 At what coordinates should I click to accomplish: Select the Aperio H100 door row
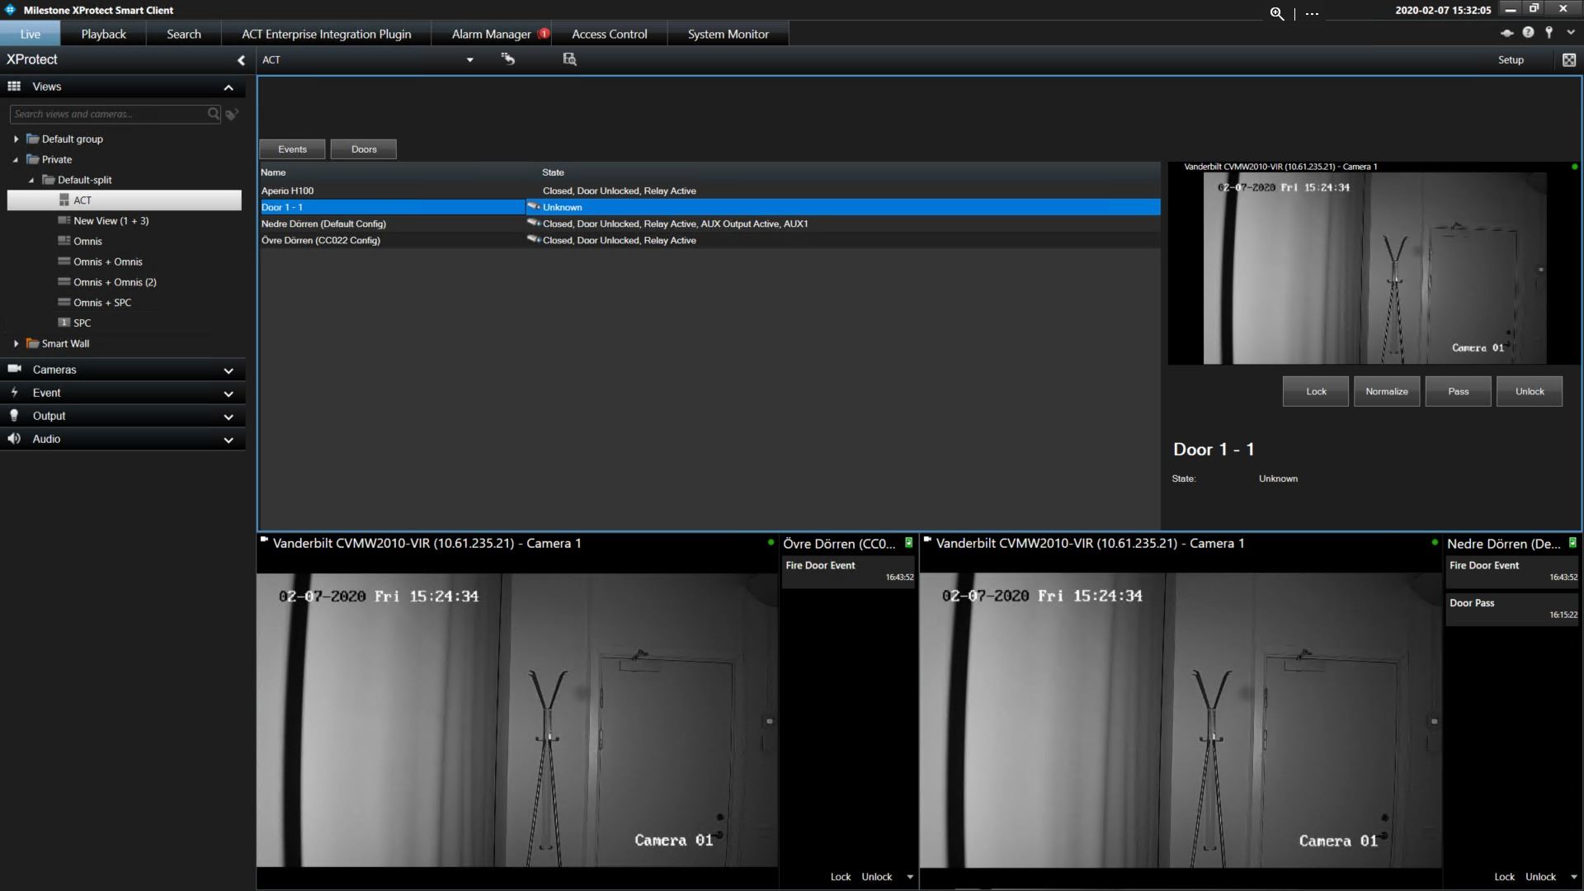[709, 191]
